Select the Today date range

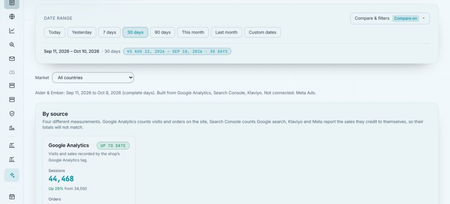[x=54, y=33]
